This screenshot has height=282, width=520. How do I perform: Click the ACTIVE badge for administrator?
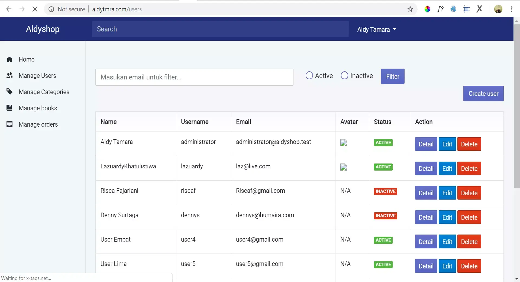pyautogui.click(x=383, y=142)
